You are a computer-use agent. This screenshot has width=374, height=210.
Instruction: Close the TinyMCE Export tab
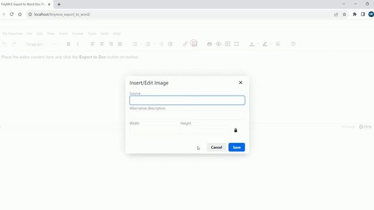point(49,4)
